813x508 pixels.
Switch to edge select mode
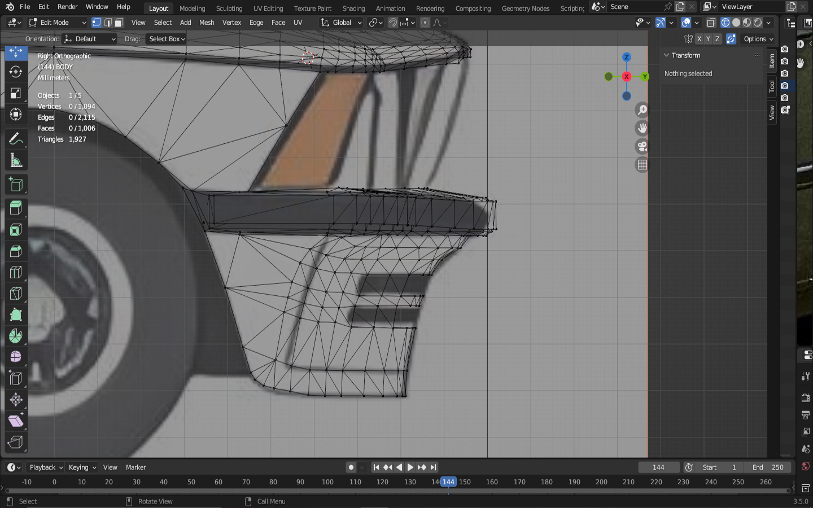tap(108, 23)
